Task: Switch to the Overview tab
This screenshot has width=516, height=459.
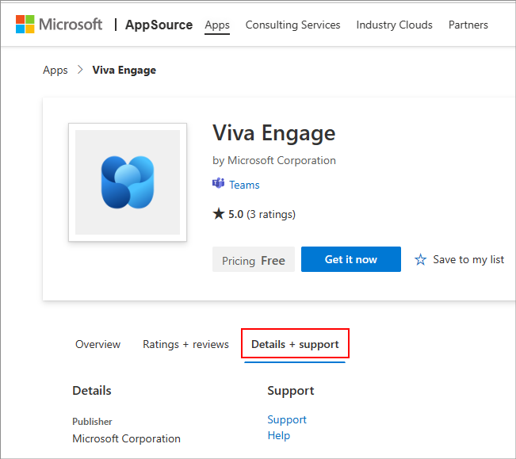Action: click(98, 344)
